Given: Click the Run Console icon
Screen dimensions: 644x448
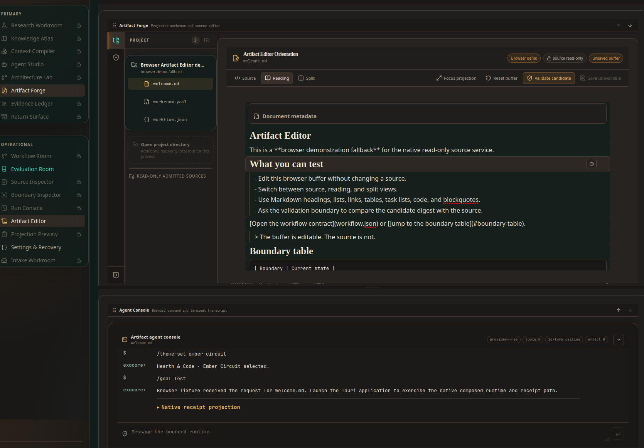Looking at the screenshot, I should point(4,208).
